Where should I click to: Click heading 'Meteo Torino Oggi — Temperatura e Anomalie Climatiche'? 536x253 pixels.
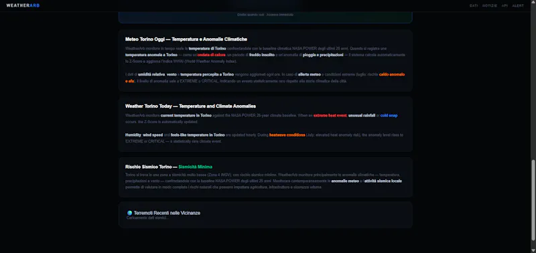pyautogui.click(x=186, y=39)
